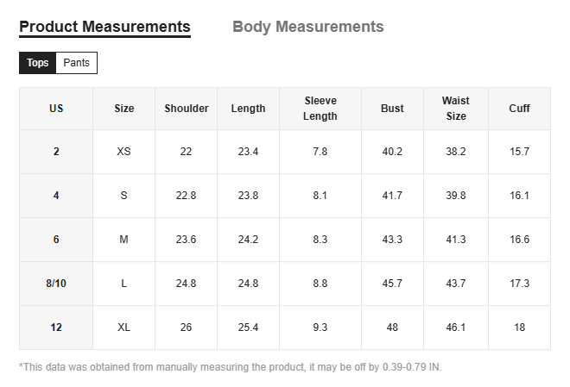Open the Body Measurements tab
Image resolution: width=570 pixels, height=387 pixels.
coord(307,27)
